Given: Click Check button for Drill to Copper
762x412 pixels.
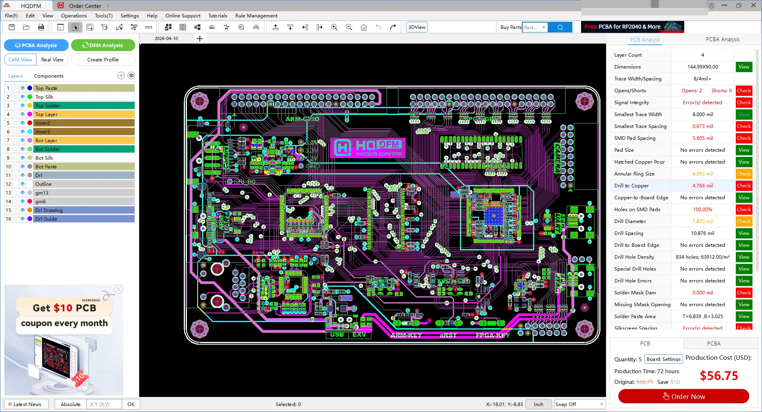Looking at the screenshot, I should pos(743,186).
